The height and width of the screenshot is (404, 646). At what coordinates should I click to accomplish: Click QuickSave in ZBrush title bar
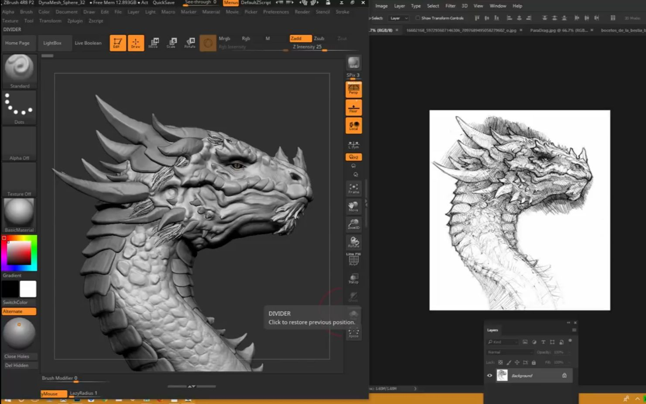164,3
